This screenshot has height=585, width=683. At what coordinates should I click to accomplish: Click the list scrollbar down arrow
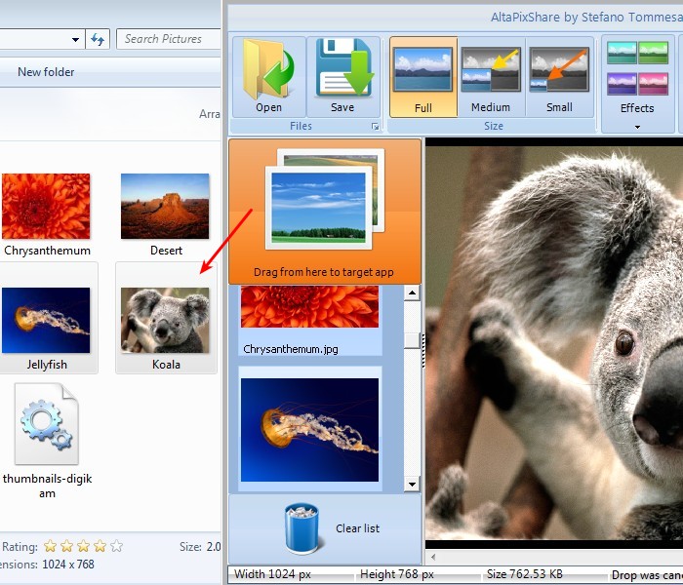[412, 484]
